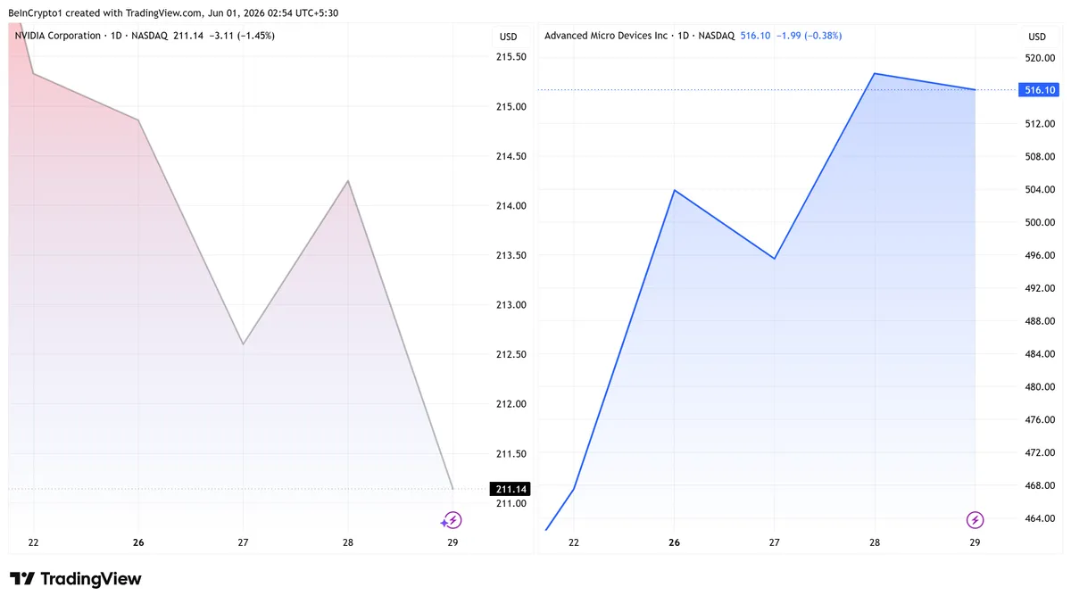Click the USD label on the AMD chart
This screenshot has width=1071, height=604.
pos(1037,37)
